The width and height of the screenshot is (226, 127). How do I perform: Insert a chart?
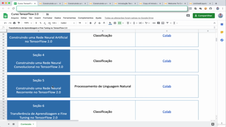click(x=163, y=23)
